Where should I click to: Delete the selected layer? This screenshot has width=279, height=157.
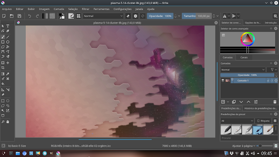coord(275,102)
